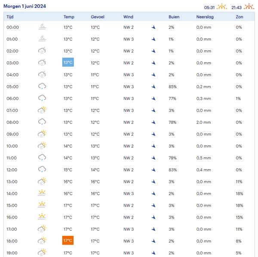Viewport: 258px width, 257px height.
Task: Click the 0,2 mm precipitation at 05:00
Action: coord(203,87)
